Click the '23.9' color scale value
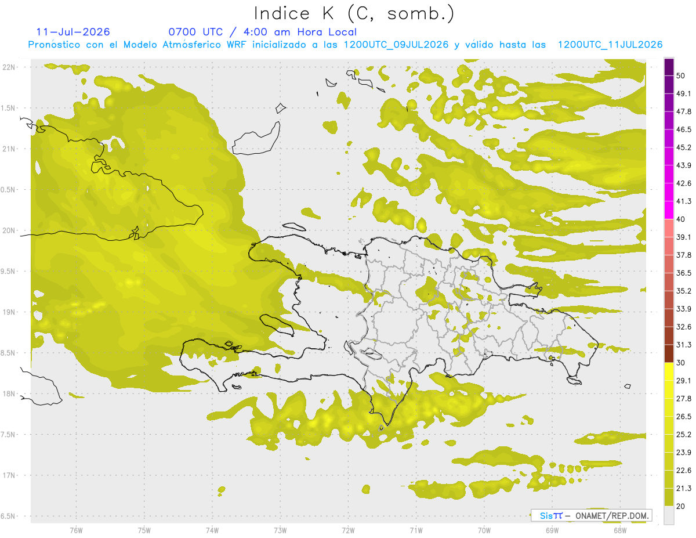Screen dimensions: 696x538 (684, 453)
